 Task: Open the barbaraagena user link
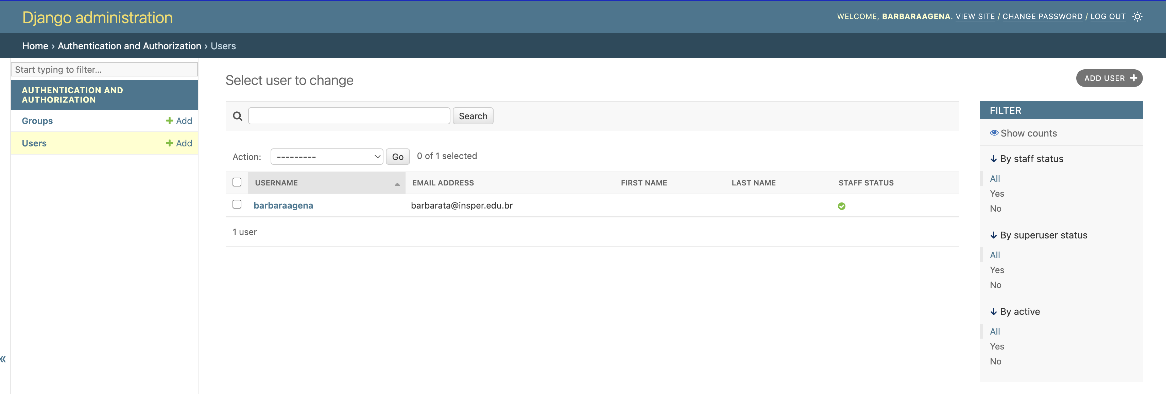pyautogui.click(x=283, y=205)
